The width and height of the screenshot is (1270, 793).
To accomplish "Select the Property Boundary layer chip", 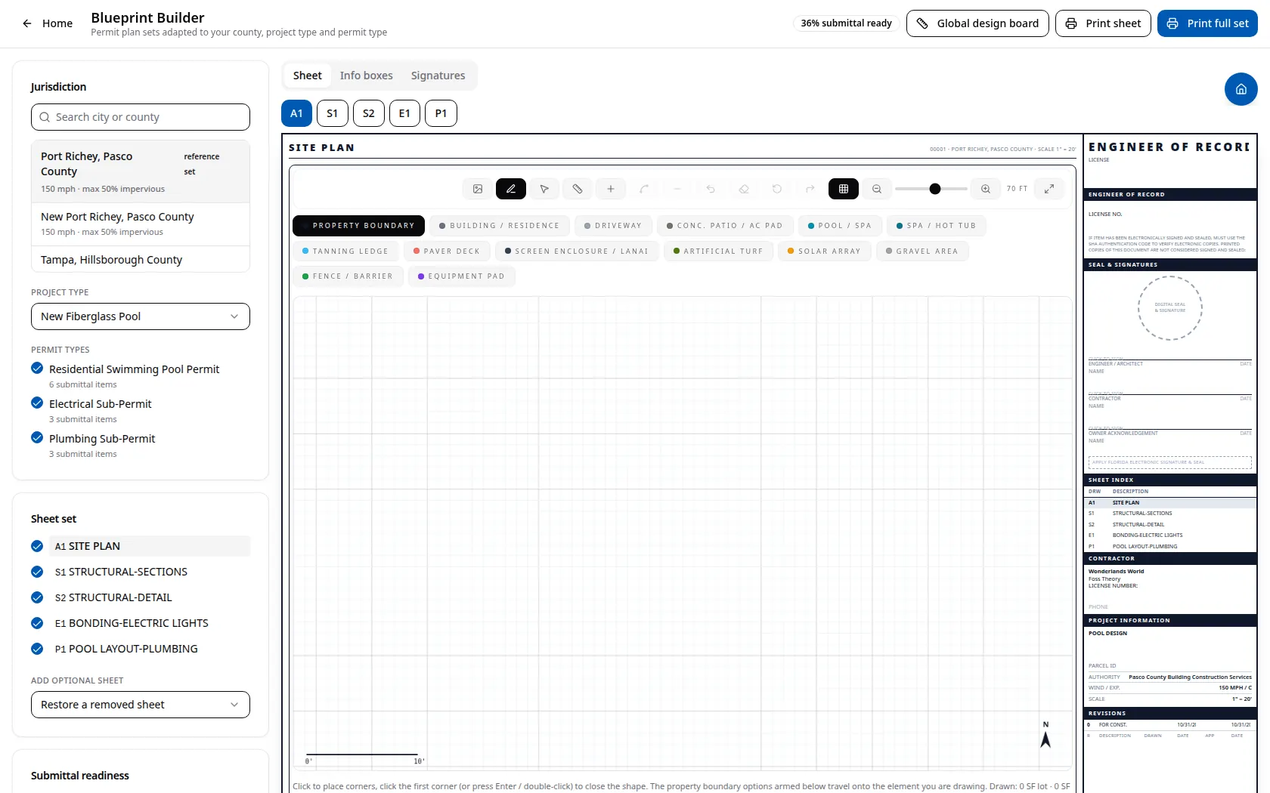I will [359, 226].
